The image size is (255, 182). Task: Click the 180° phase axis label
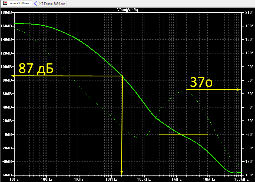[x=249, y=26]
